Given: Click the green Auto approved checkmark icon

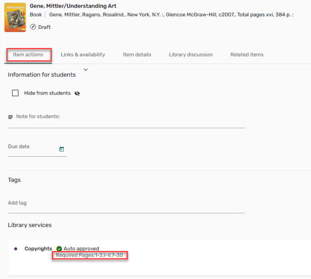Looking at the screenshot, I should click(x=59, y=249).
